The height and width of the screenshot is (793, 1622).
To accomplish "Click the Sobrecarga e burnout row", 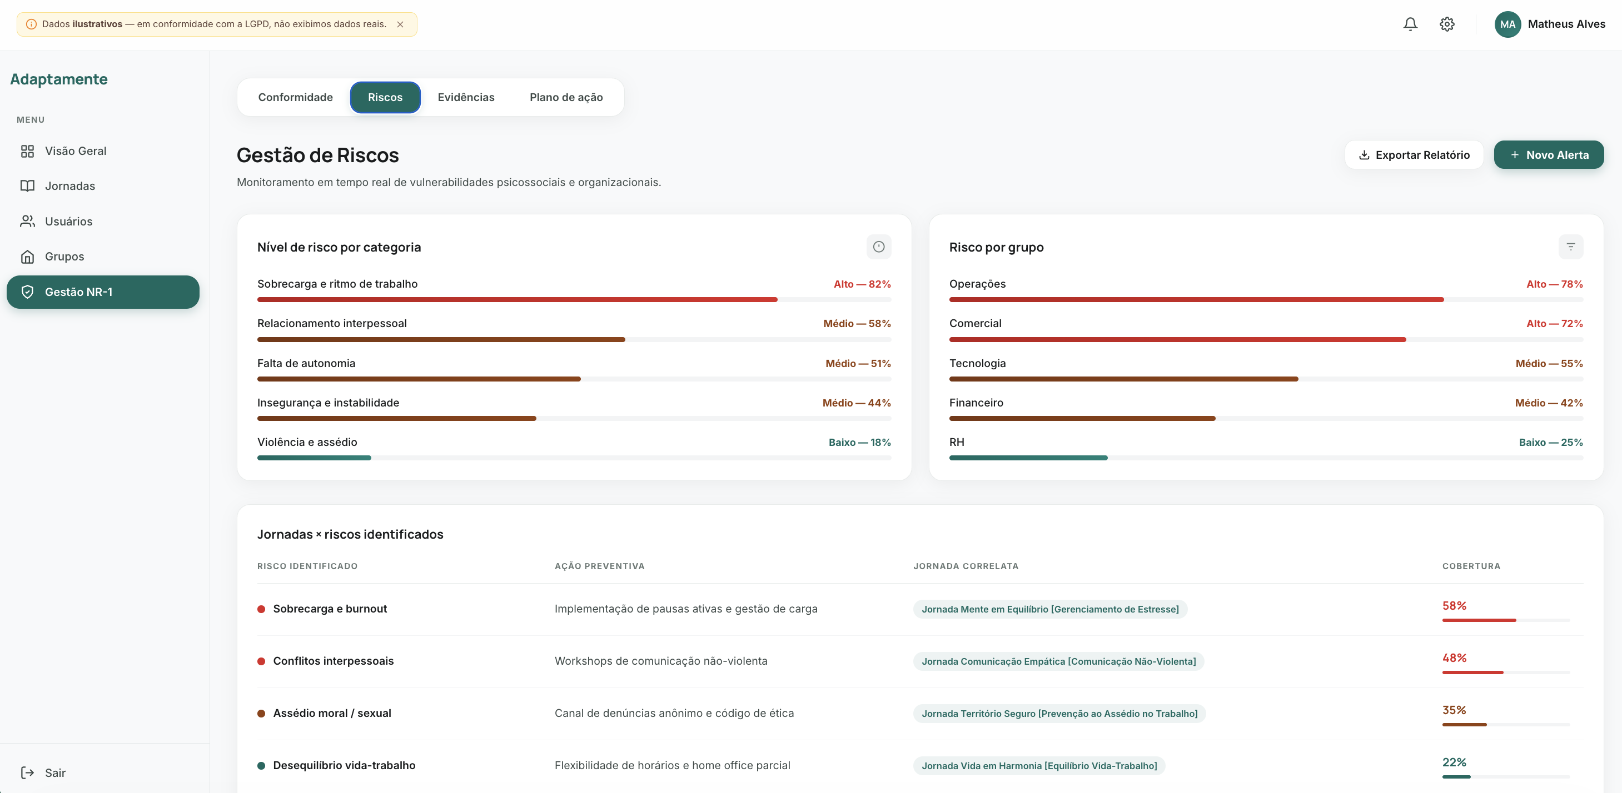I will pyautogui.click(x=919, y=609).
